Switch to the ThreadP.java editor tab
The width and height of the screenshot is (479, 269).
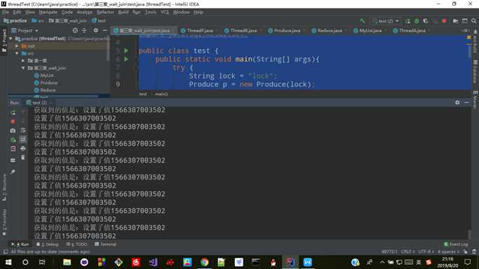(x=199, y=31)
